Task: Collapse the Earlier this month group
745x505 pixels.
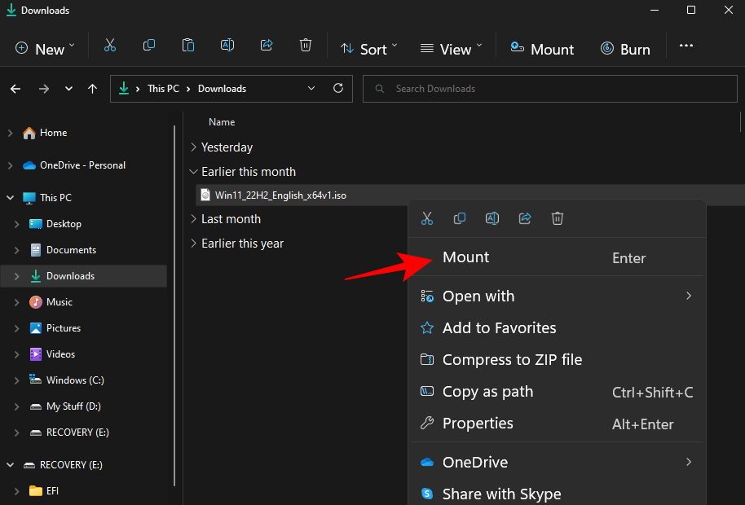Action: [194, 172]
